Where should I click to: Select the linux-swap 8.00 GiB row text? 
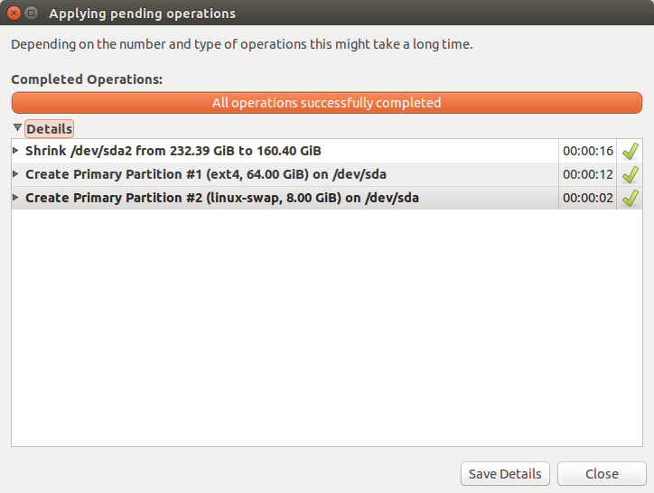[x=221, y=198]
